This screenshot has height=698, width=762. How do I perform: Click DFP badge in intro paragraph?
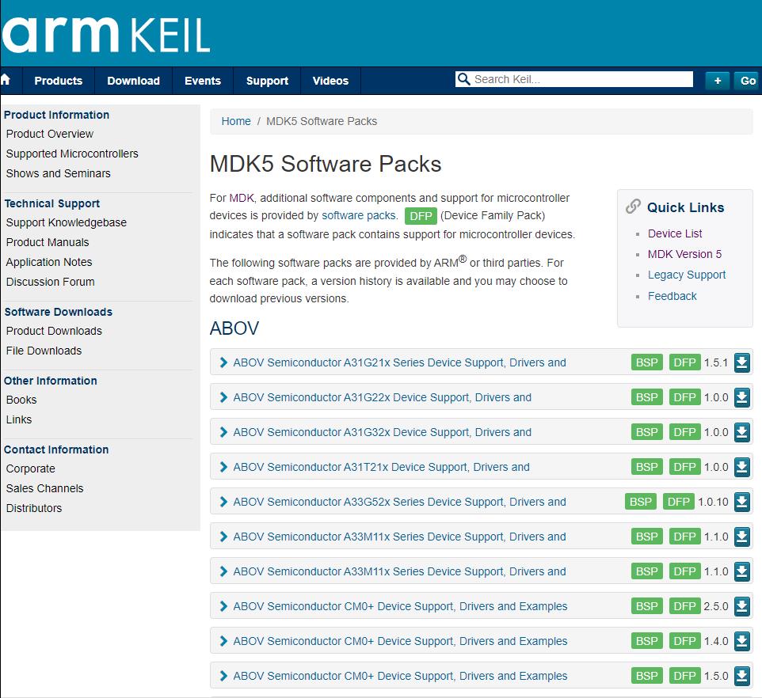click(421, 216)
